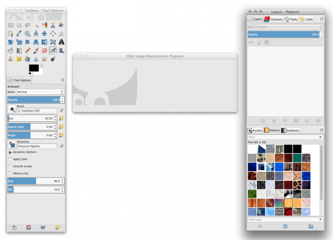
Task: Enable the Apply Jitter checkbox
Action: [10, 159]
